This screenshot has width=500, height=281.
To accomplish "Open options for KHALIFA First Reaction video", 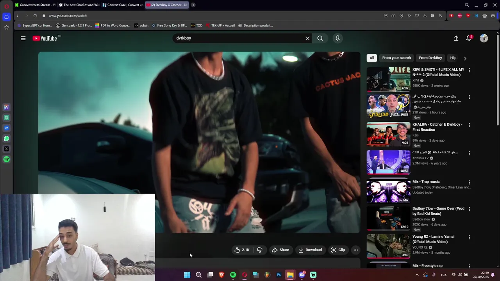I will click(x=469, y=125).
